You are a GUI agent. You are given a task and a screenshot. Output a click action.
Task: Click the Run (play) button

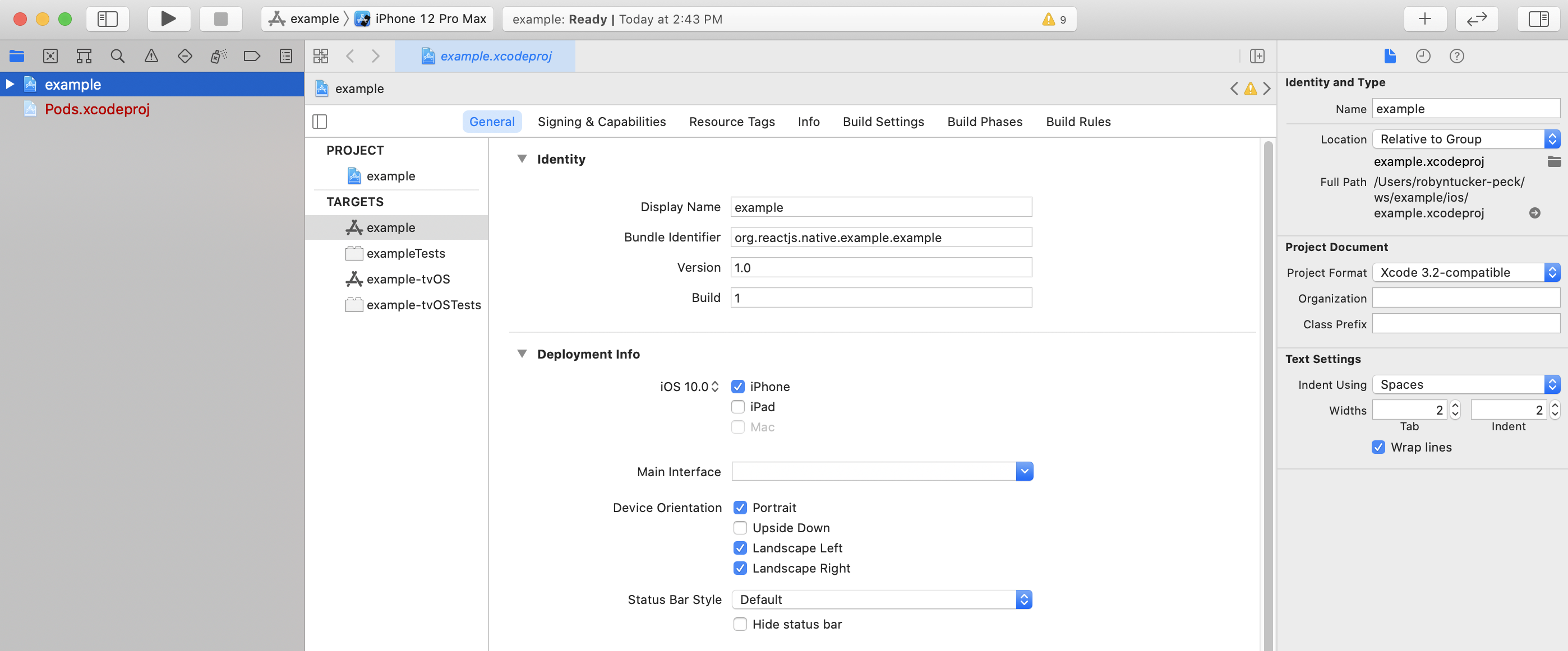(x=169, y=19)
